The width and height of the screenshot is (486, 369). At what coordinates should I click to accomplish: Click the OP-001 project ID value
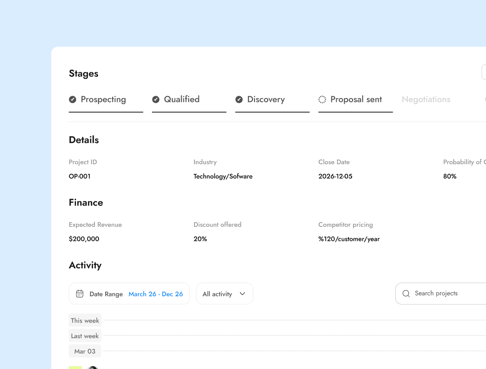[x=80, y=176]
